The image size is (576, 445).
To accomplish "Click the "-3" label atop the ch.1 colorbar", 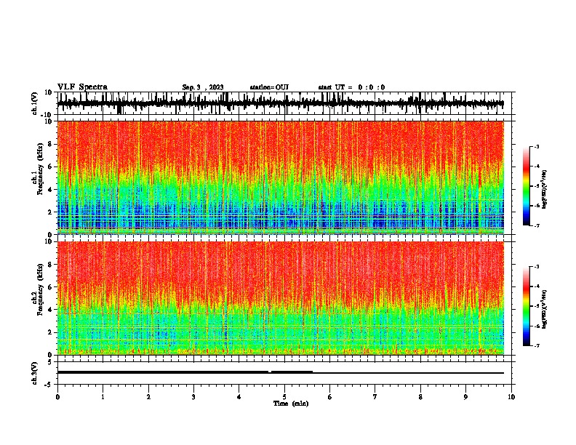I will (x=536, y=147).
